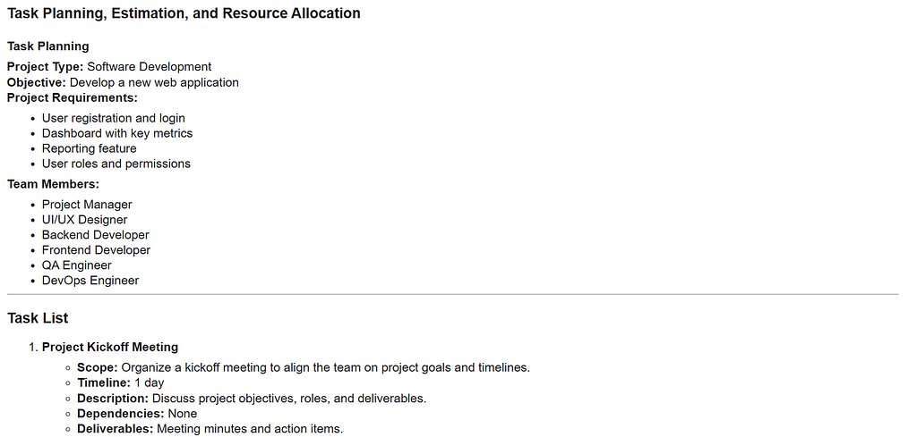This screenshot has width=917, height=437.
Task: Click the Project Type label
Action: click(46, 67)
